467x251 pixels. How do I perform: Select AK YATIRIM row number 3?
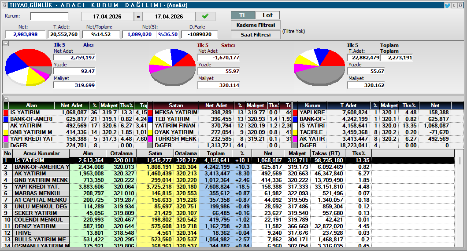[229, 174]
